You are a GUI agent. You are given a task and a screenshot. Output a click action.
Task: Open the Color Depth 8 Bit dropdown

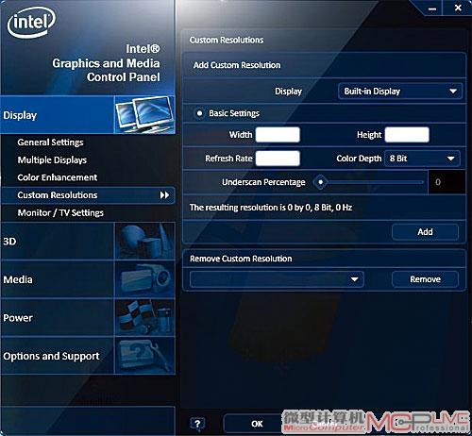[x=422, y=159]
